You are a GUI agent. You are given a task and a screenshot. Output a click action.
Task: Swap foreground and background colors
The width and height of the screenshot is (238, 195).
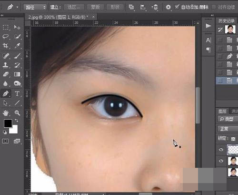pos(16,121)
